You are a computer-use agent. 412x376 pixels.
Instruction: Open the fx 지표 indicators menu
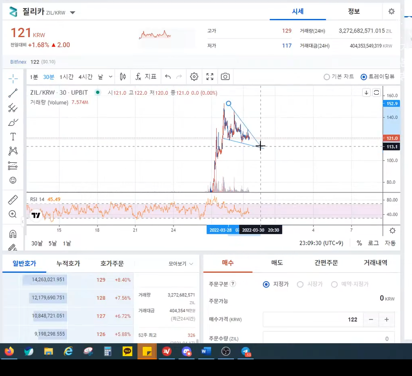click(x=146, y=77)
